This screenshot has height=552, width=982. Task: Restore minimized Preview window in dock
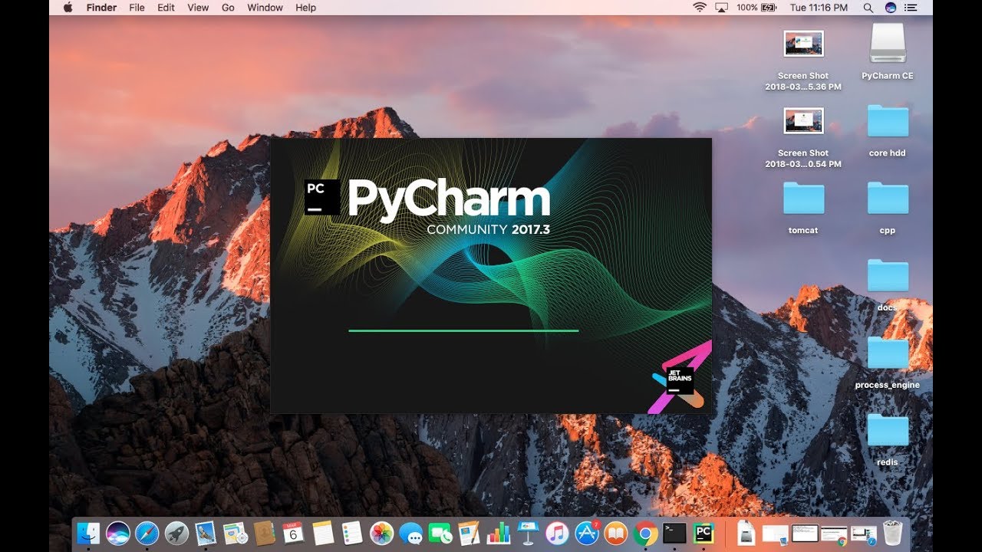pos(775,534)
